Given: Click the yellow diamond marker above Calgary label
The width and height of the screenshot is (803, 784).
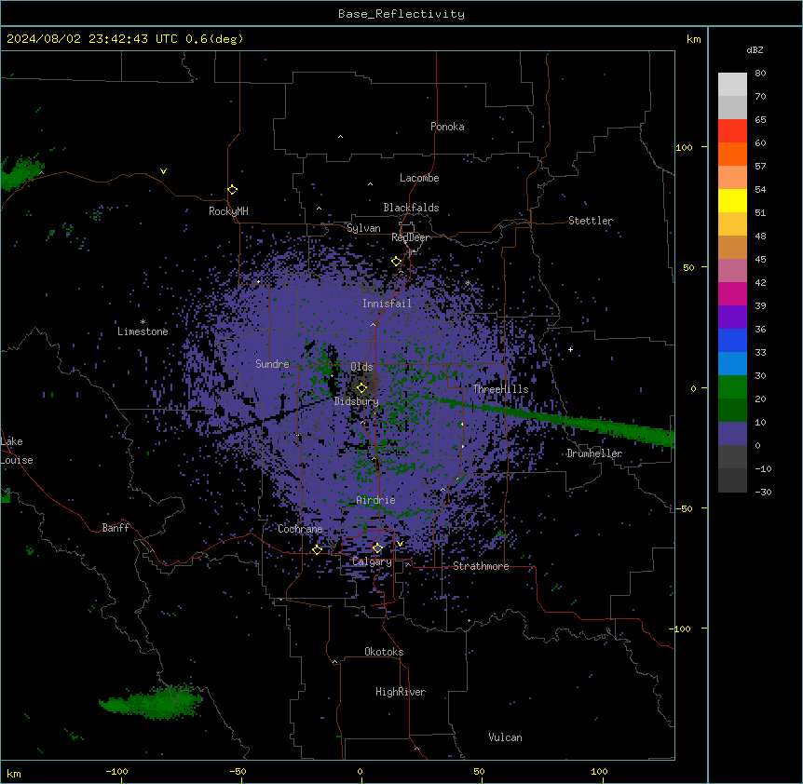Looking at the screenshot, I should 377,548.
